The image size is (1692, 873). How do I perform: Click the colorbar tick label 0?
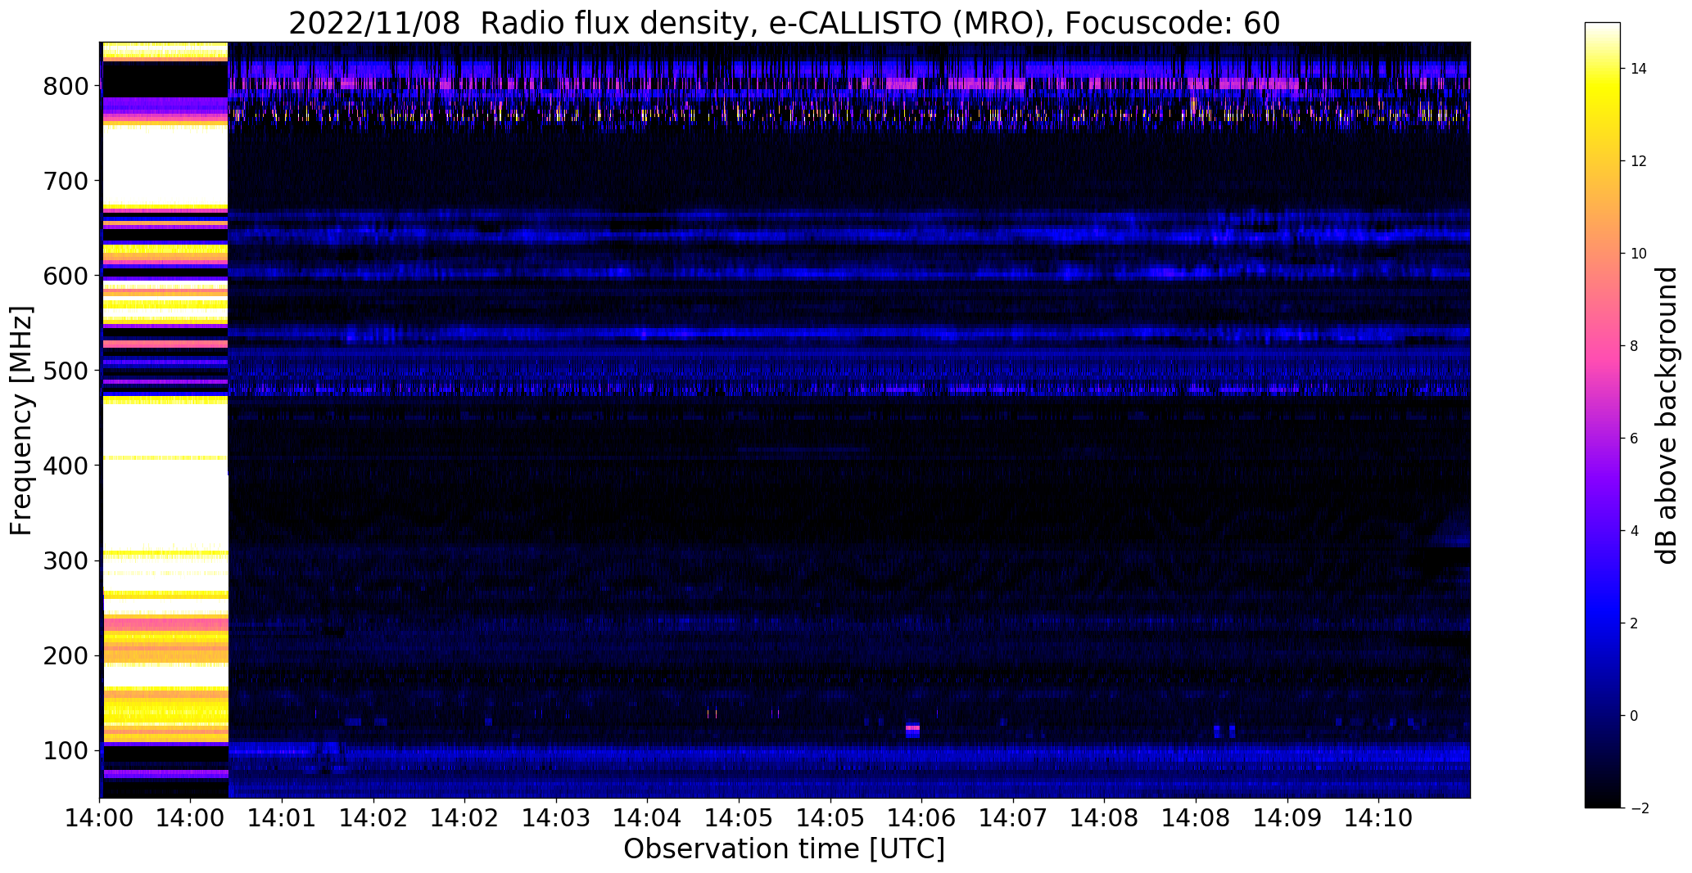1635,716
